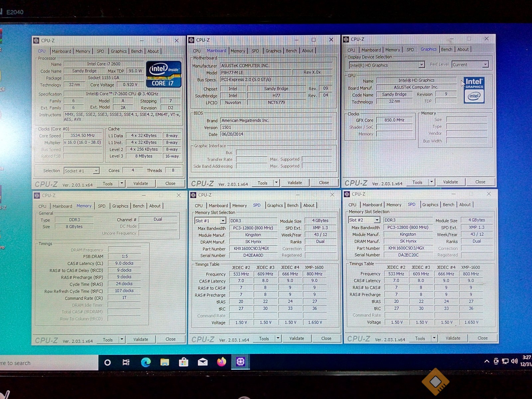This screenshot has height=399, width=532.
Task: Click GFX Core 850.0 MHz field
Action: click(x=394, y=120)
